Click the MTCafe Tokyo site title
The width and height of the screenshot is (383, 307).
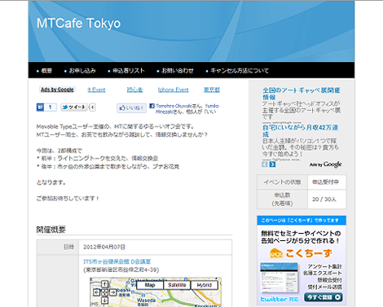78,24
